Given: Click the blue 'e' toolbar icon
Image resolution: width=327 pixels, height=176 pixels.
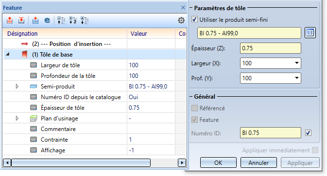Looking at the screenshot, I should pos(47,20).
